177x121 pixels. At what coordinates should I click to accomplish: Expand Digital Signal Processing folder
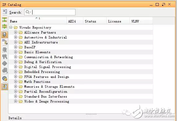[x=16, y=67]
